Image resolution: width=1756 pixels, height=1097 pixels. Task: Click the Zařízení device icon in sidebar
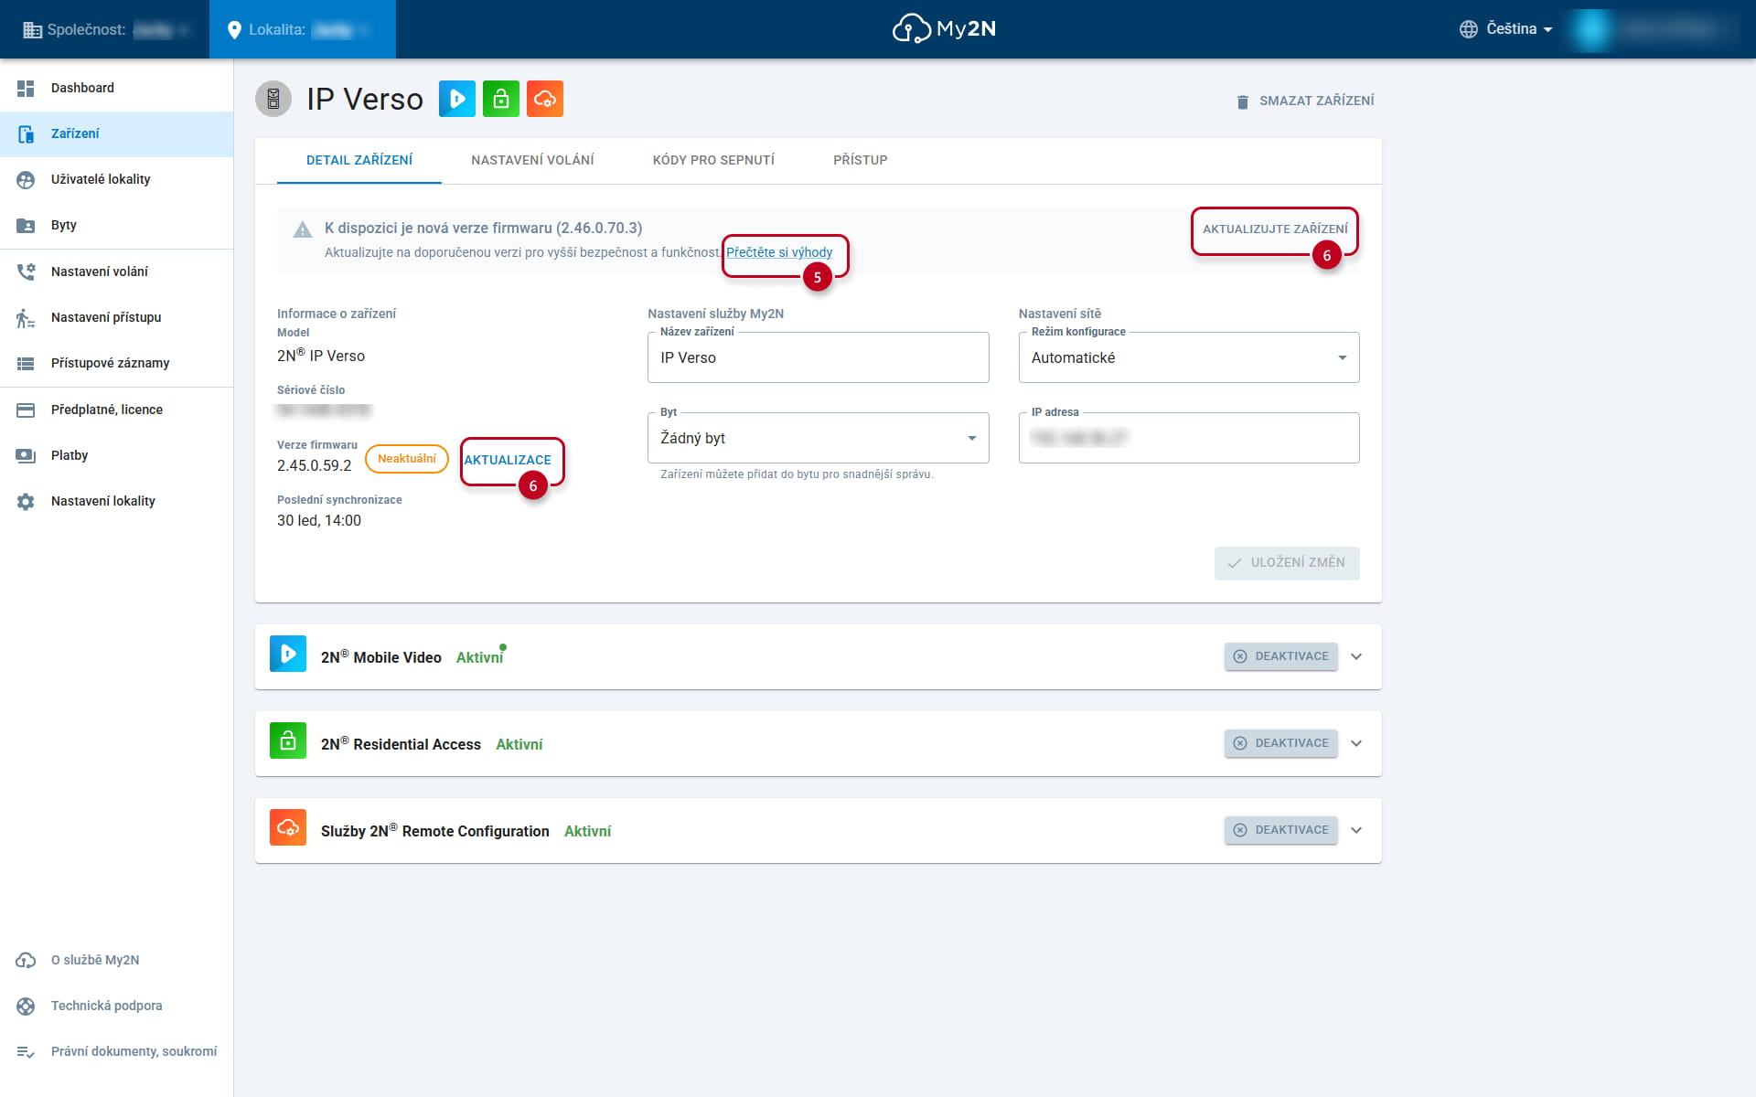(26, 134)
